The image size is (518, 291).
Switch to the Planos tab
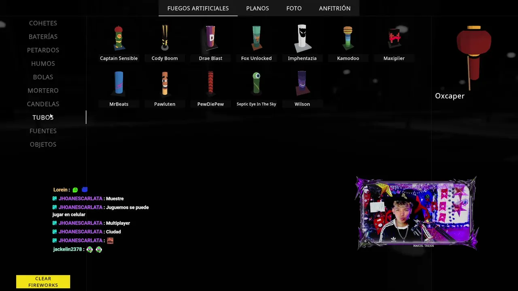pos(257,8)
